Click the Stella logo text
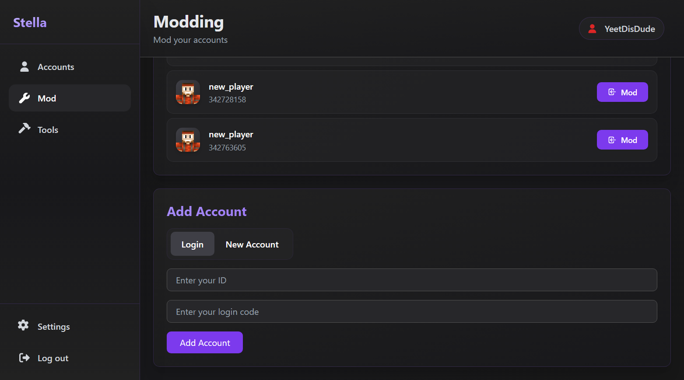The height and width of the screenshot is (380, 684). click(x=30, y=22)
